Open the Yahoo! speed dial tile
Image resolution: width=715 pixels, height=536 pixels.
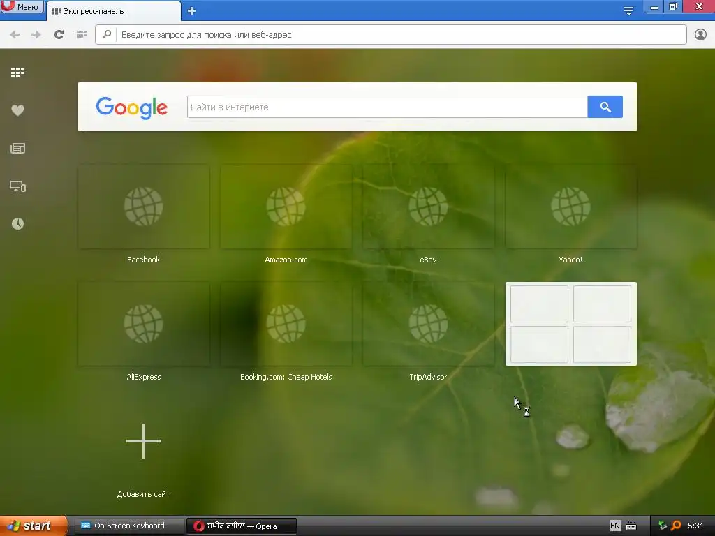(571, 207)
